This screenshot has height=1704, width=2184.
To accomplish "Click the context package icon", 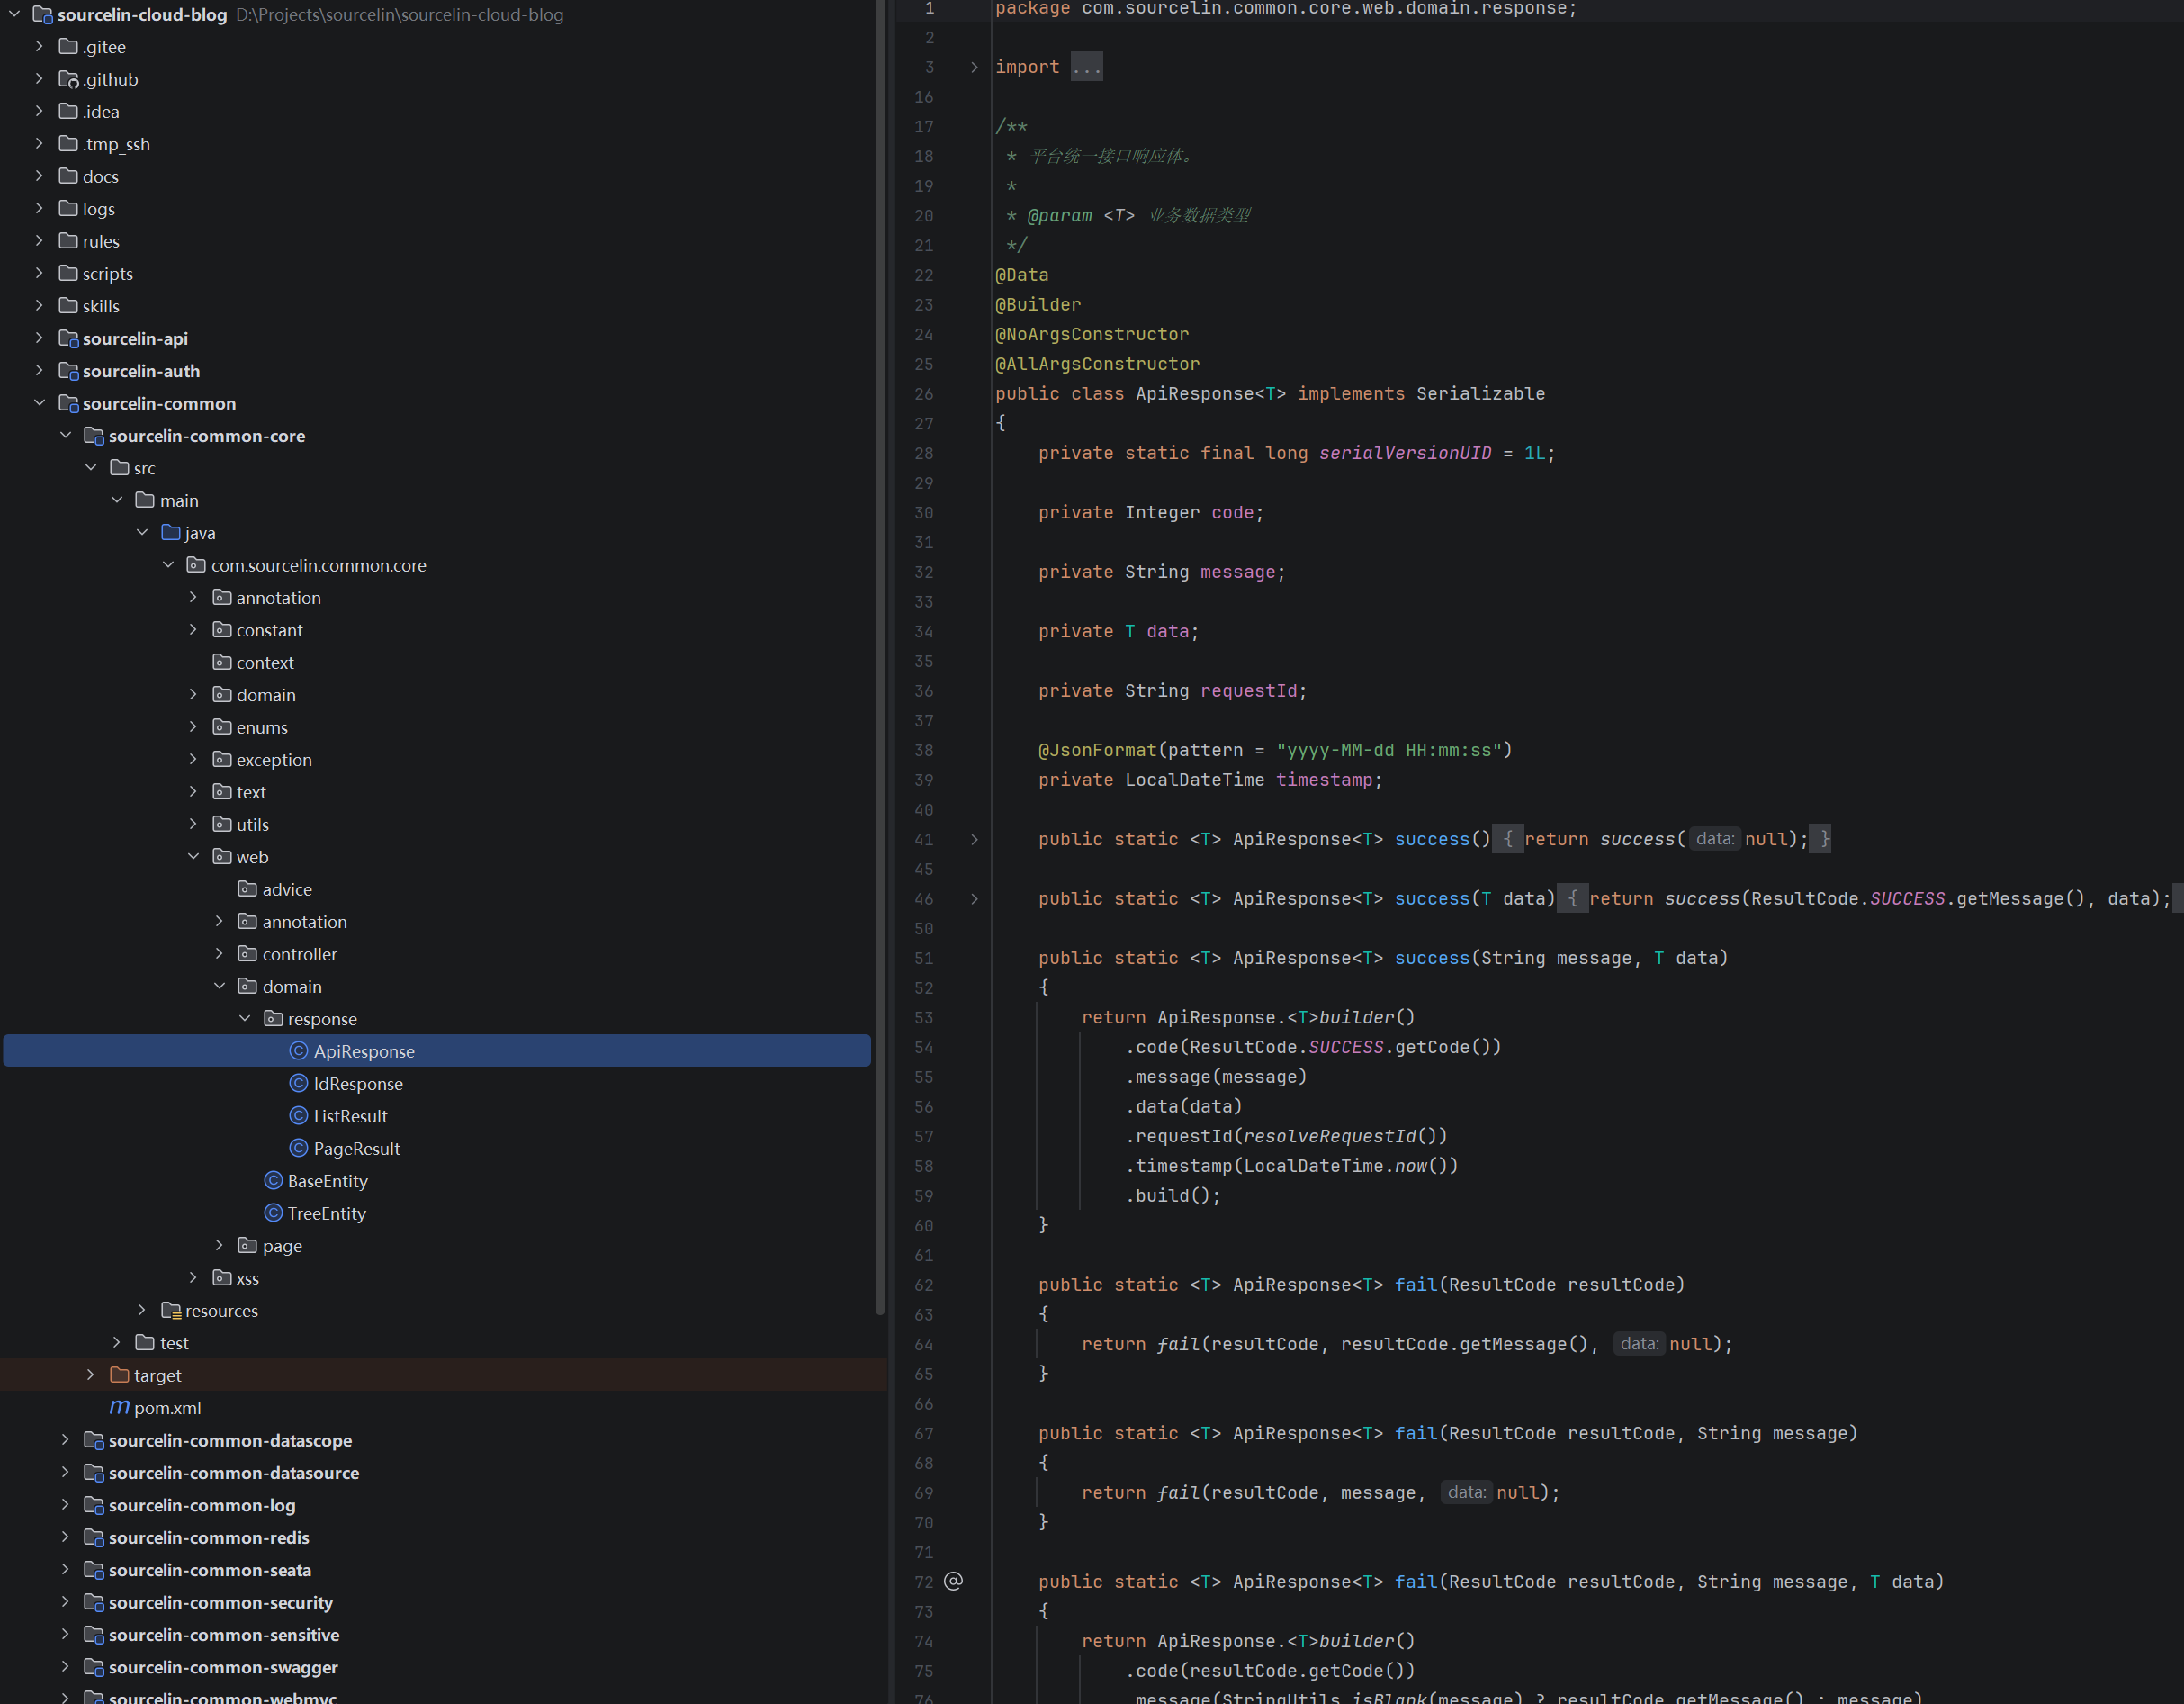I will click(x=222, y=663).
